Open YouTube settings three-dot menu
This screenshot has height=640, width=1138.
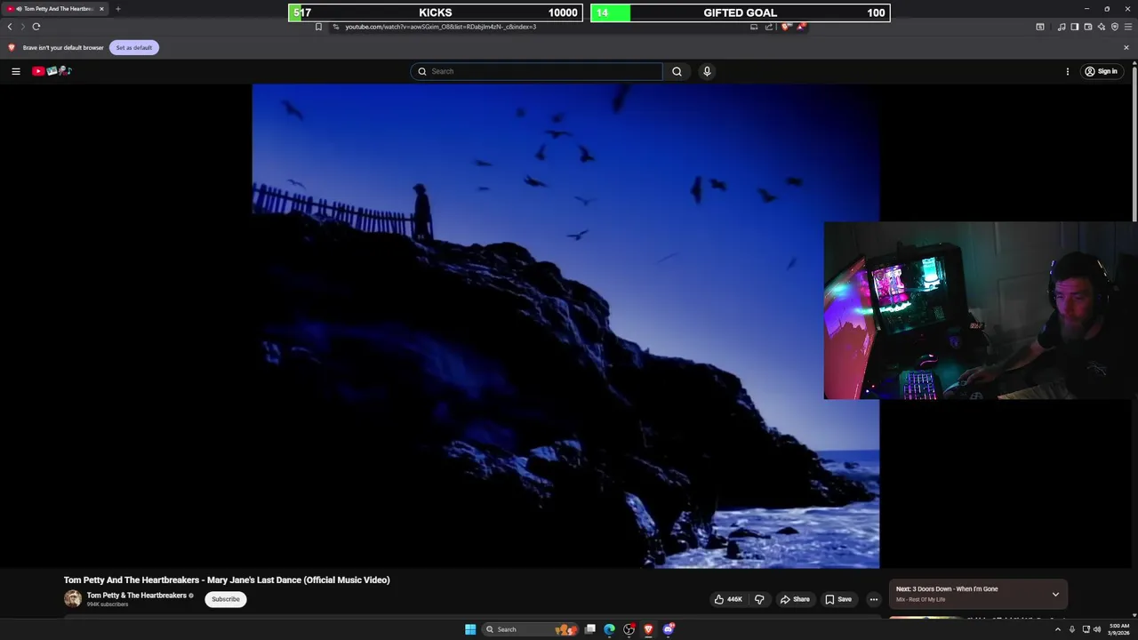[1068, 71]
